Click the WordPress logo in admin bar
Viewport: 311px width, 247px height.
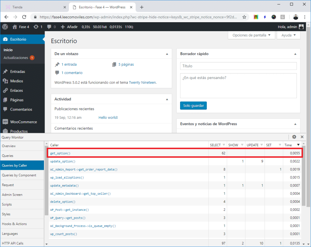[x=5, y=27]
